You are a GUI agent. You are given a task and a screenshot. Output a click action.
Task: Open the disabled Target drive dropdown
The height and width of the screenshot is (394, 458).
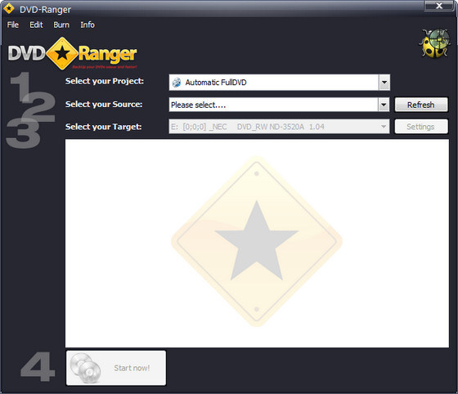[279, 127]
